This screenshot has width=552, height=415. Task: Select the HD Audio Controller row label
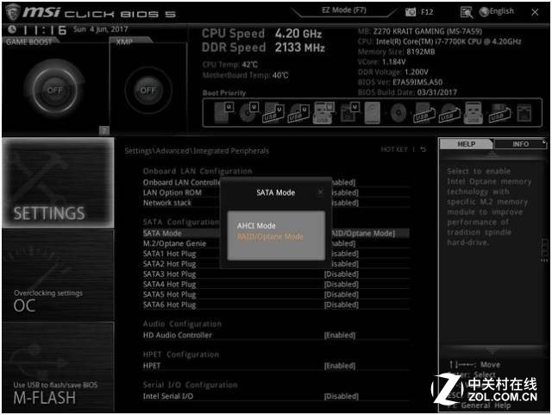(x=178, y=335)
